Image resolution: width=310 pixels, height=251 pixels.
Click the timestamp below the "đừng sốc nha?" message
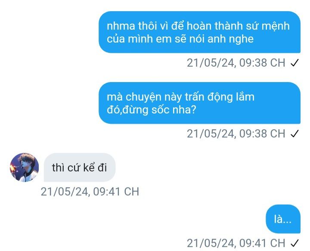click(x=236, y=134)
